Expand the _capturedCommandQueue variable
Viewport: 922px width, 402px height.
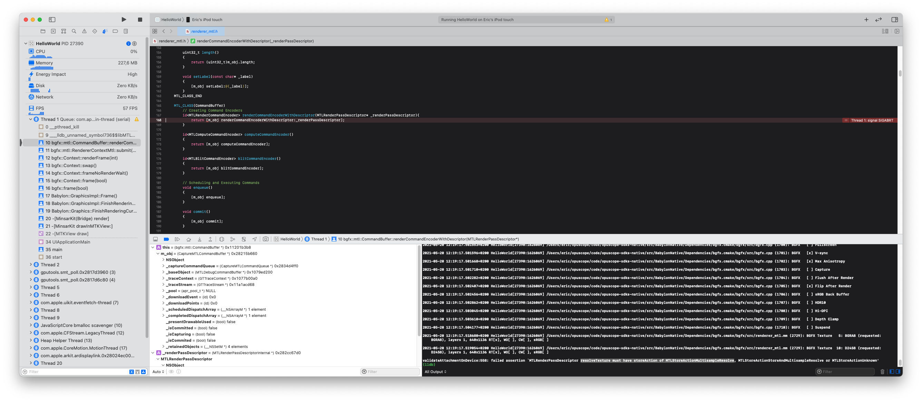pyautogui.click(x=164, y=266)
